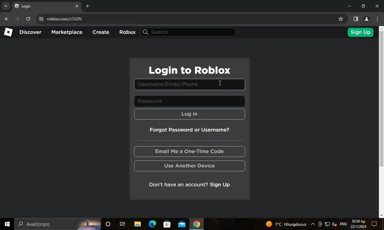
Task: Click Forgot Password or Username link
Action: tap(189, 130)
